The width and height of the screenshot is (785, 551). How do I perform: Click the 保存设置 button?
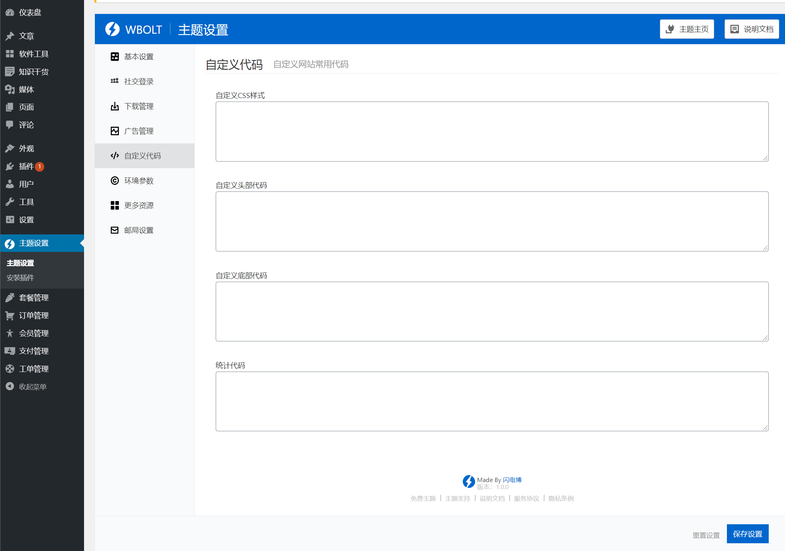747,534
